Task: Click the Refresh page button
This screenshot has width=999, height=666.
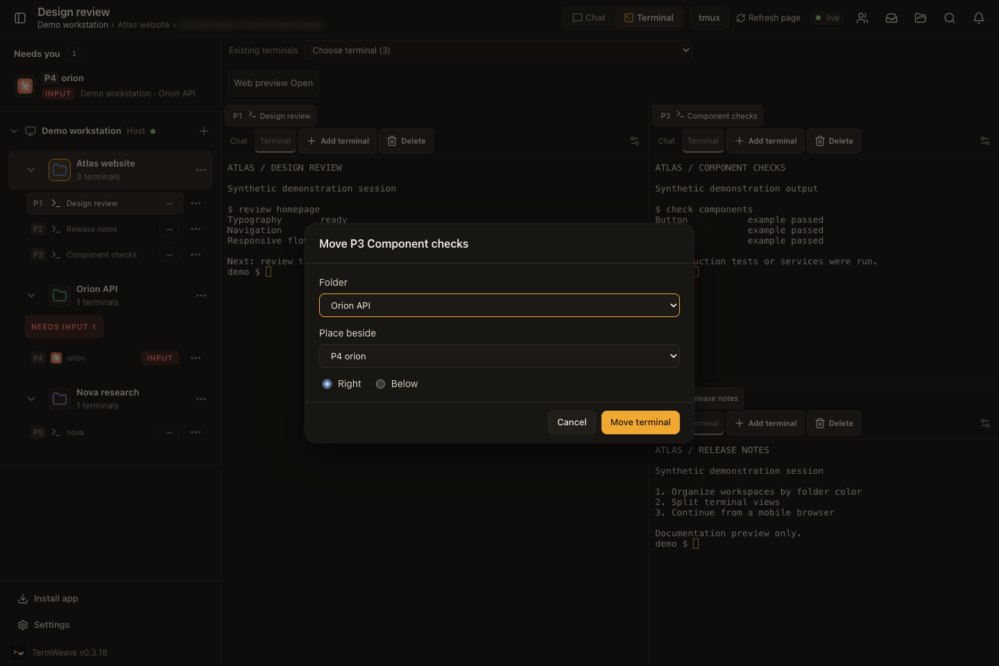Action: tap(768, 18)
